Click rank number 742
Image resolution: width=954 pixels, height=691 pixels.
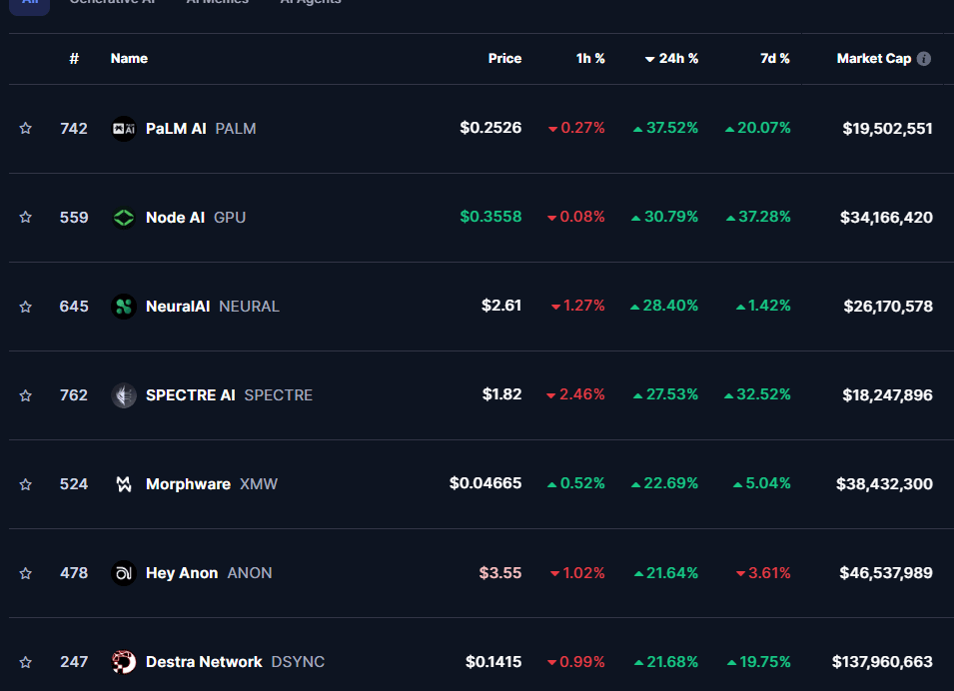click(74, 129)
